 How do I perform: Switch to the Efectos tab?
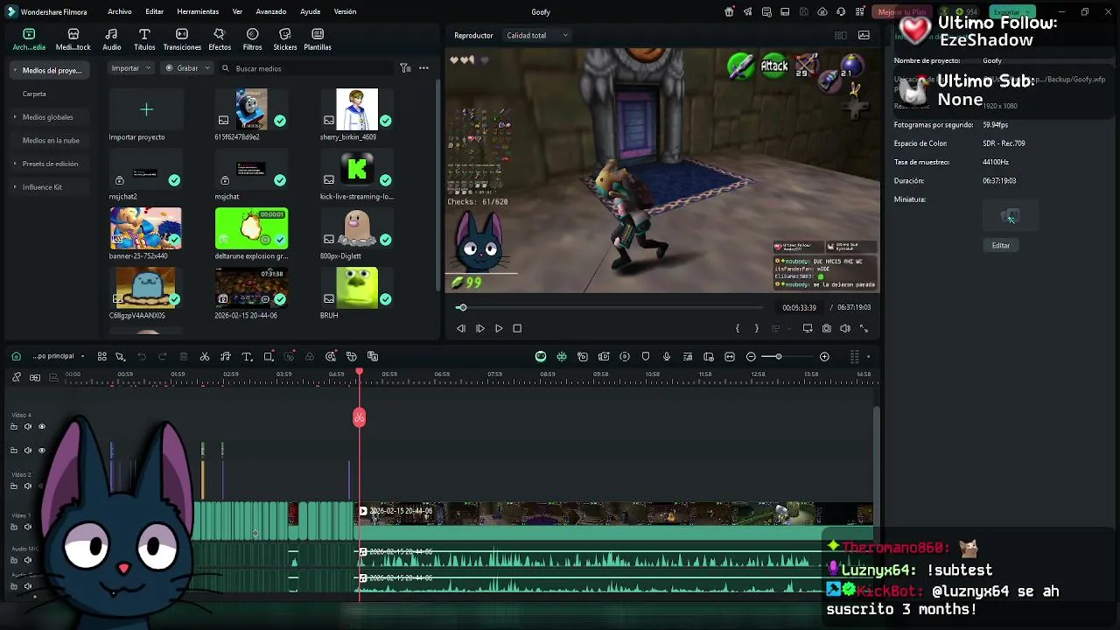click(x=220, y=39)
